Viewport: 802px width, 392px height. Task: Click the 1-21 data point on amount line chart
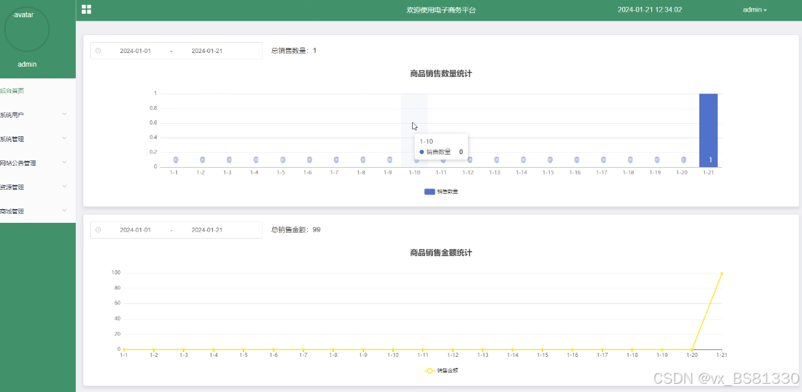pos(721,274)
